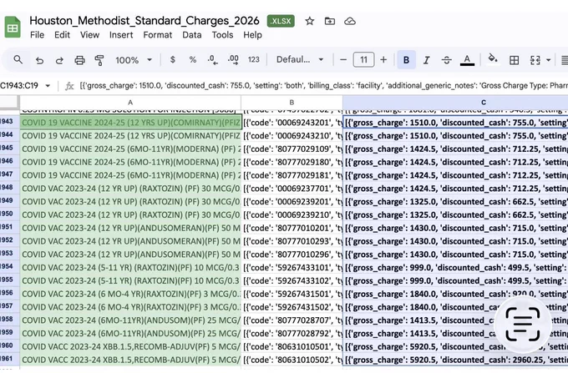Select cell with code '80777028707'
The image size is (568, 373).
(292, 320)
